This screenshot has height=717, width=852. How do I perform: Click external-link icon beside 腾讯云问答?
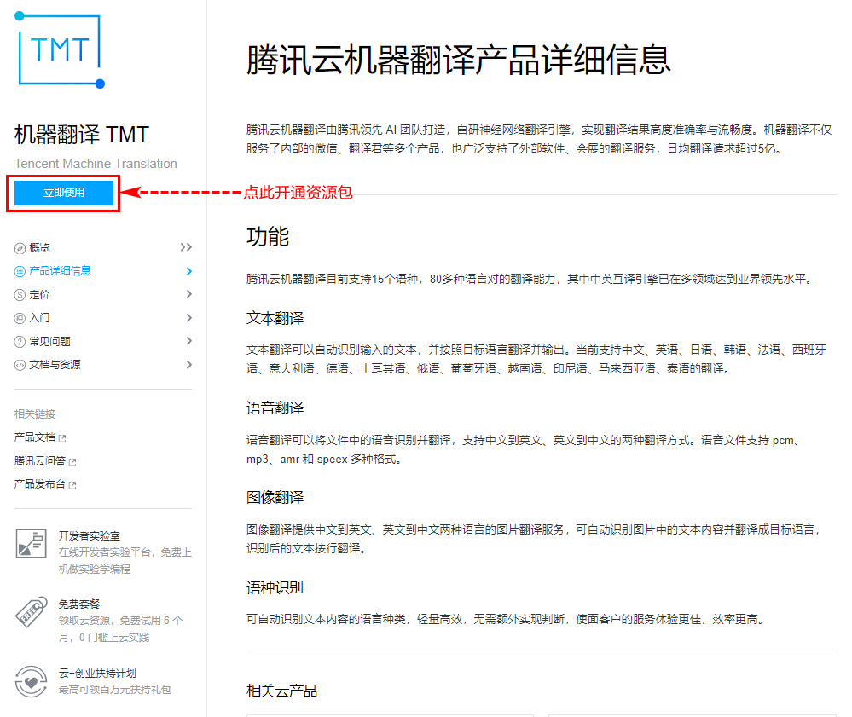tap(72, 462)
